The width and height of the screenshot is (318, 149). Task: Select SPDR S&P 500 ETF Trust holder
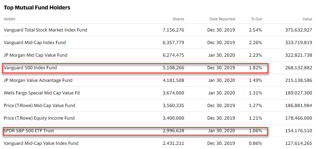29,131
